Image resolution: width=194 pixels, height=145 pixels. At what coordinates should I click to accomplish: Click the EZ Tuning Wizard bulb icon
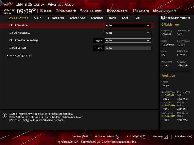(117, 137)
